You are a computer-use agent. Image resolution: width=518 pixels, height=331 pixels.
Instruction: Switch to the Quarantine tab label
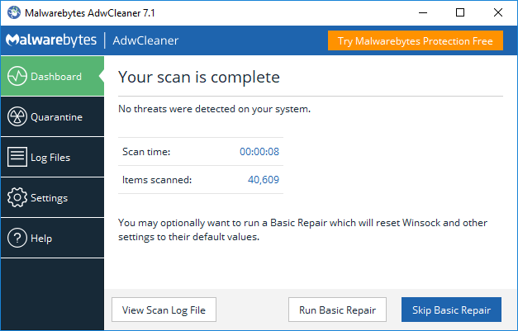pos(56,117)
